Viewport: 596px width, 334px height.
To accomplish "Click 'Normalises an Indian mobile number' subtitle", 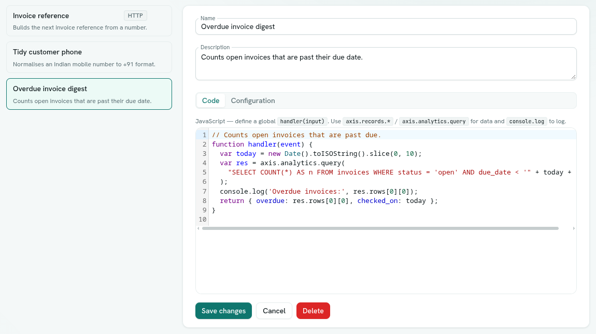I will (84, 64).
